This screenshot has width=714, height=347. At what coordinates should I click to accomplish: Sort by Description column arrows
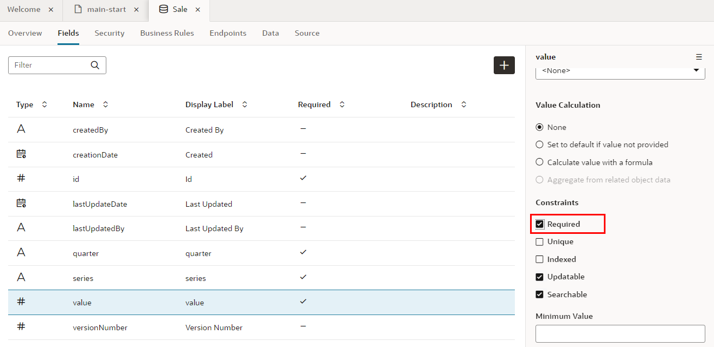coord(463,104)
